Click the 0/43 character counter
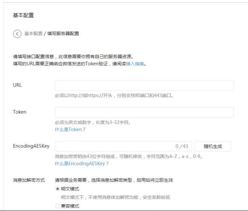The width and height of the screenshot is (248, 211). (x=182, y=146)
